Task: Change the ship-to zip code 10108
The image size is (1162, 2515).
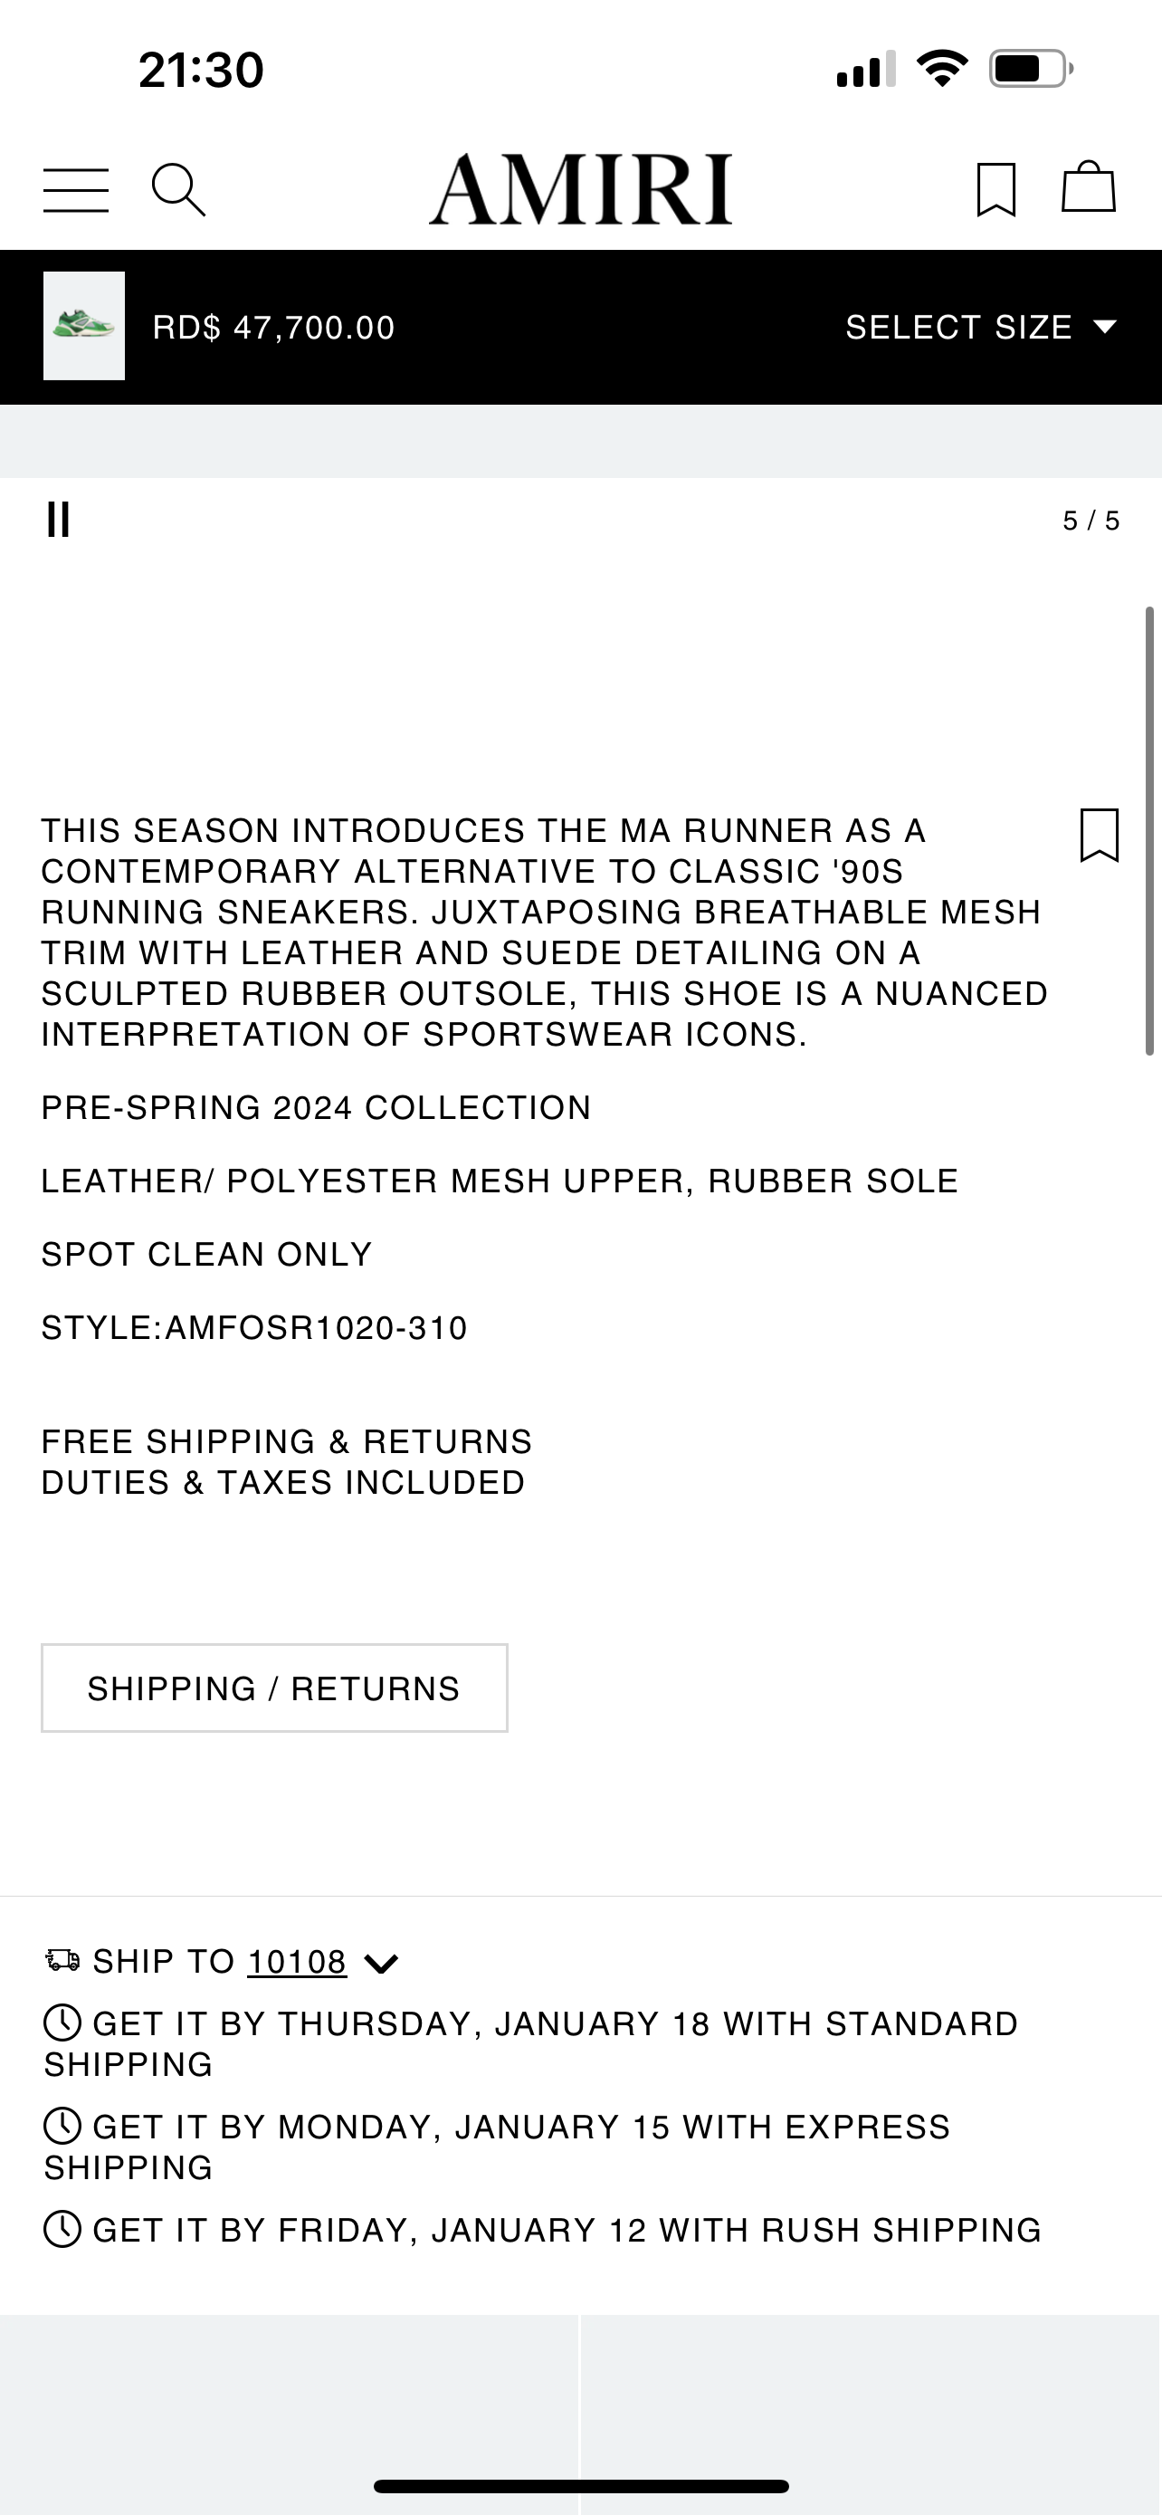Action: (297, 1963)
